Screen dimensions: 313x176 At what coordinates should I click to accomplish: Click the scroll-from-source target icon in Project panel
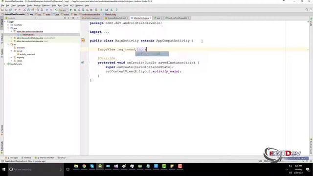(x=65, y=18)
